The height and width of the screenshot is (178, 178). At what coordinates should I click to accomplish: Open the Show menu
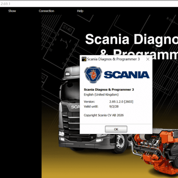click(x=12, y=11)
